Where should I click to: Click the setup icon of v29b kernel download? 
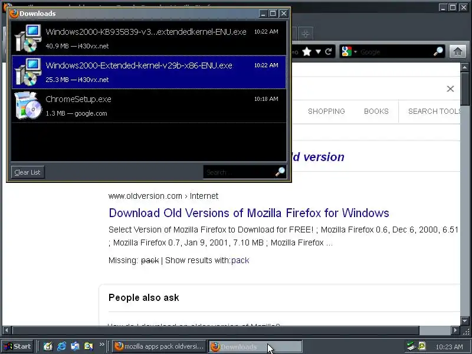(x=28, y=72)
